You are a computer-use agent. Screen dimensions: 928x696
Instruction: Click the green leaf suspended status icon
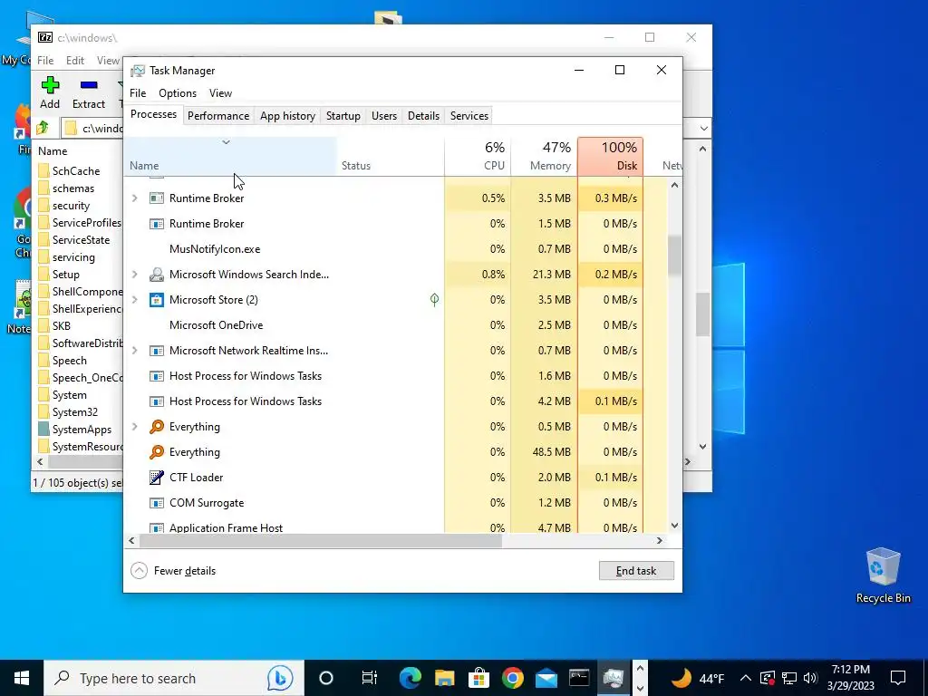[x=434, y=300]
